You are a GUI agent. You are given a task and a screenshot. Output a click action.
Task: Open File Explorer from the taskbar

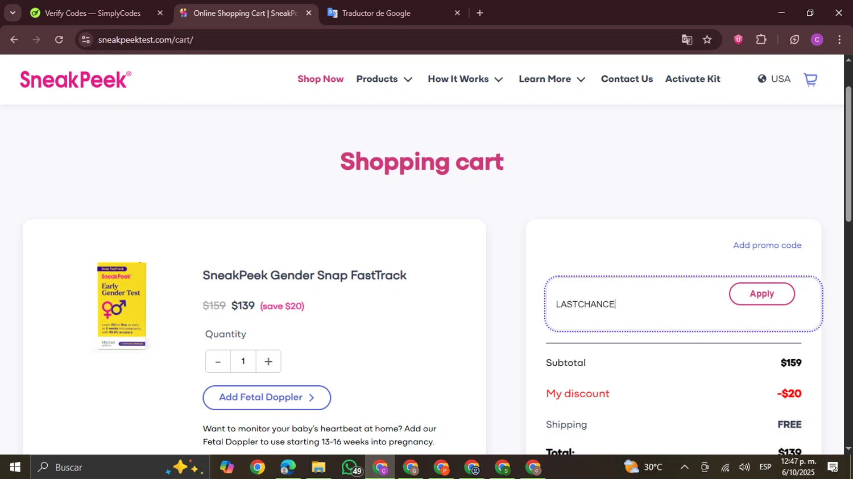pos(318,467)
